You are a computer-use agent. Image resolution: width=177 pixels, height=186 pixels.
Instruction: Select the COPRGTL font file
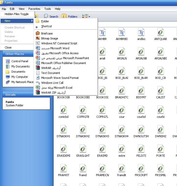click(x=102, y=112)
